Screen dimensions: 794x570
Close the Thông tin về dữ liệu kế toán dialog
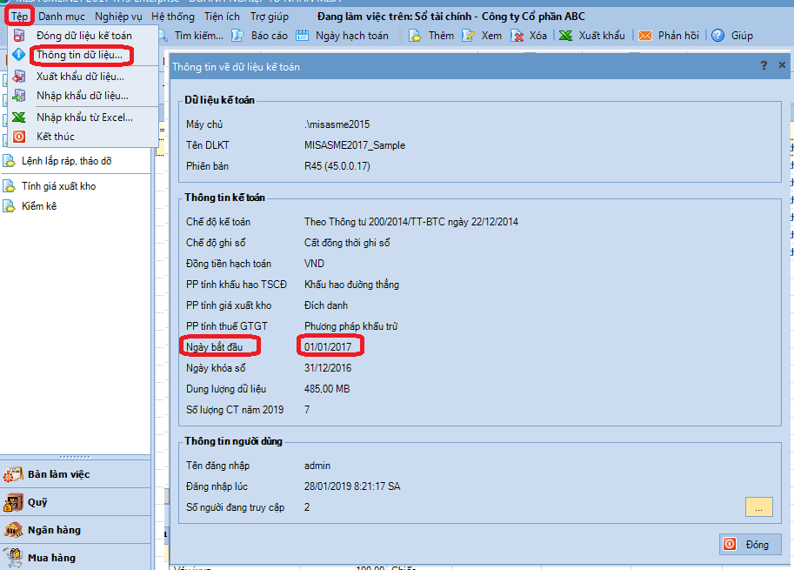click(x=782, y=65)
